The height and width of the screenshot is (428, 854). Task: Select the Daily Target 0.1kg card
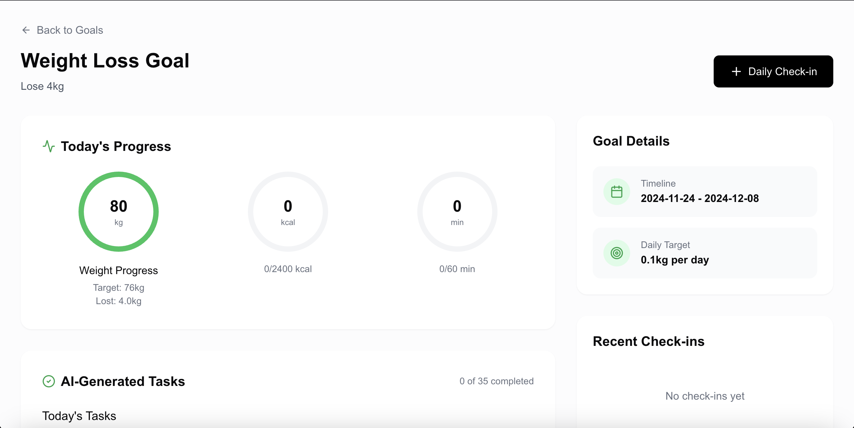[705, 253]
